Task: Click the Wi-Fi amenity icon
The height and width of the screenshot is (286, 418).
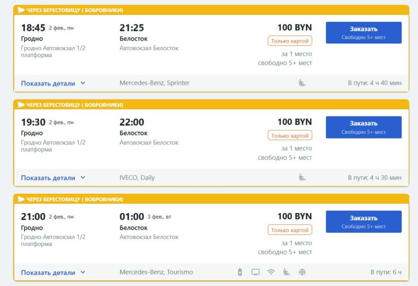Action: [x=271, y=272]
